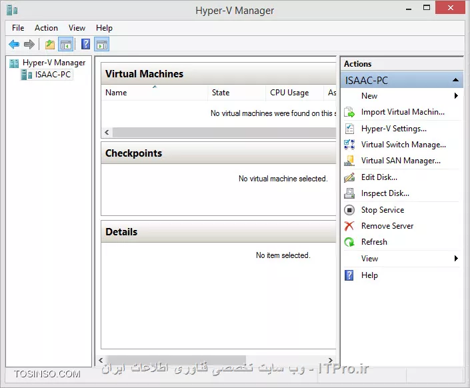The image size is (470, 388).
Task: Click the Up one level folder icon
Action: (x=50, y=45)
